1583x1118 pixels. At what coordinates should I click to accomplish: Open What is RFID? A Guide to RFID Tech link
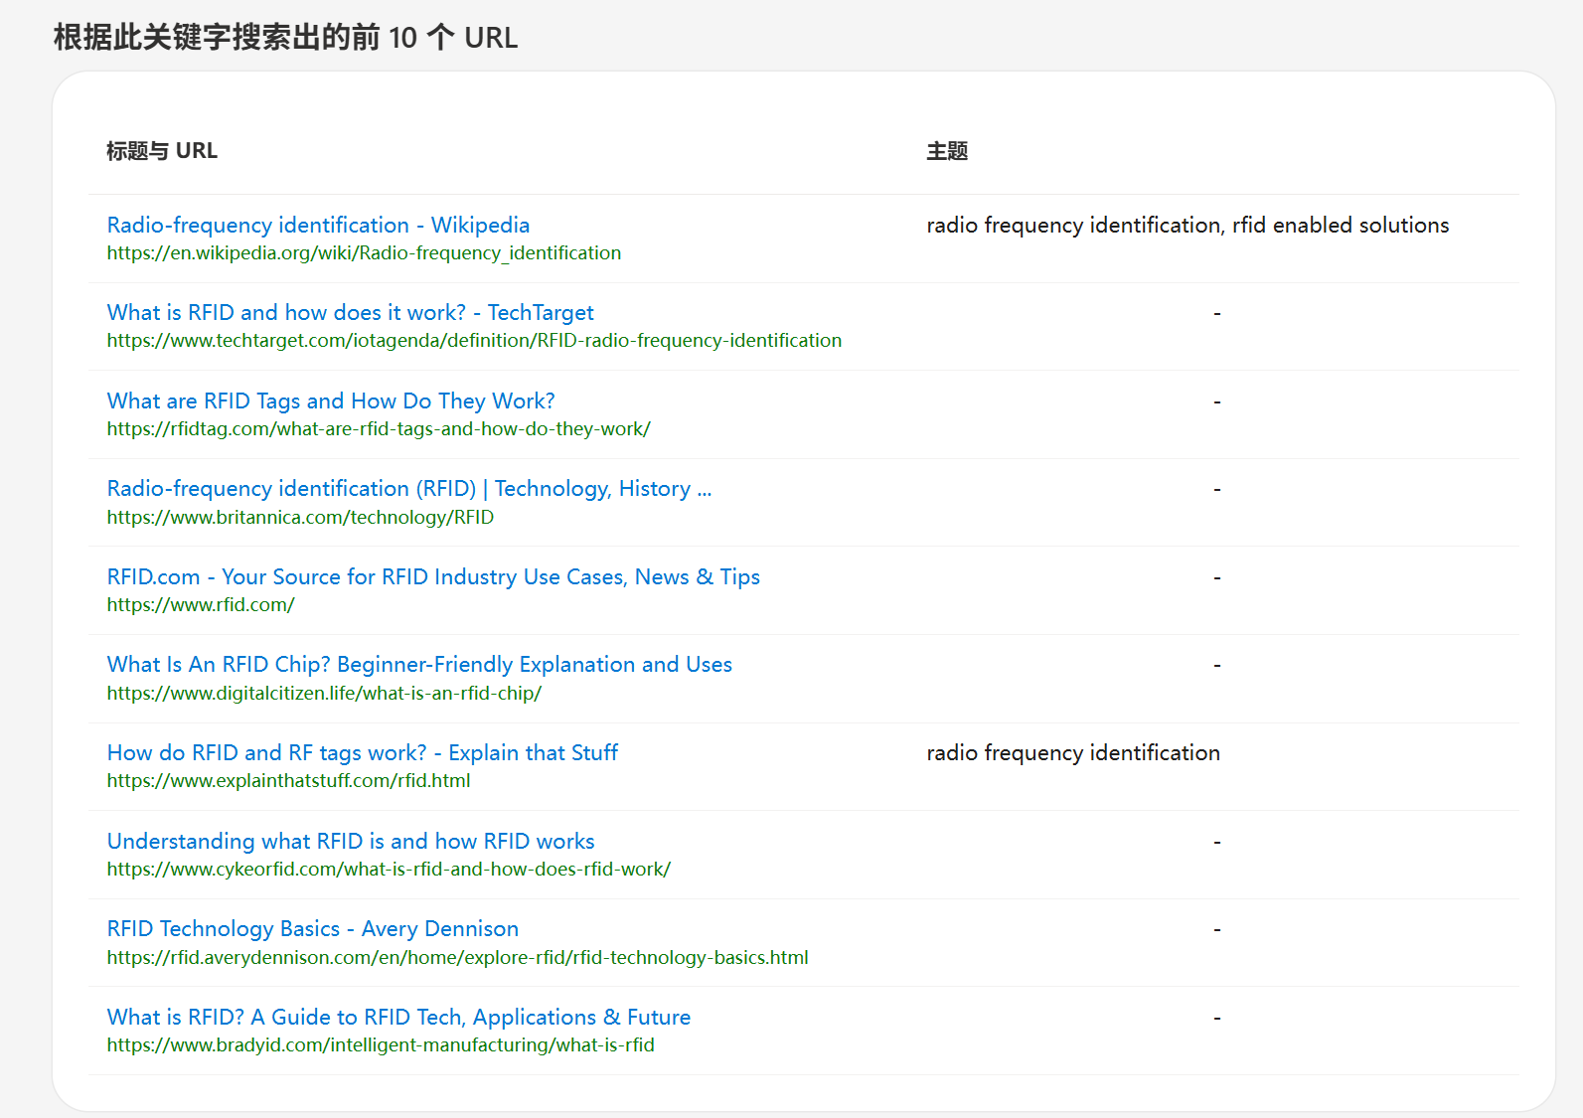click(x=398, y=1018)
